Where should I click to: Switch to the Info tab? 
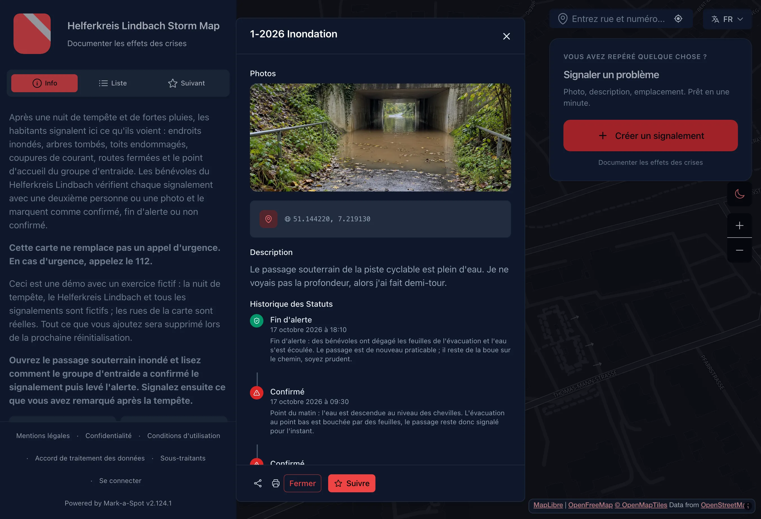[x=44, y=83]
